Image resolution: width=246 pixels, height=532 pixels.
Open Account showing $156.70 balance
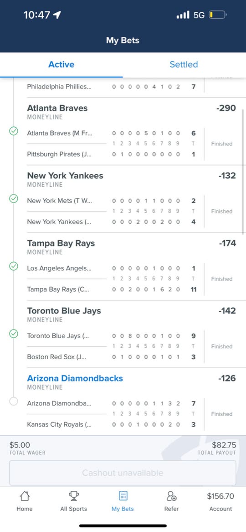click(220, 502)
